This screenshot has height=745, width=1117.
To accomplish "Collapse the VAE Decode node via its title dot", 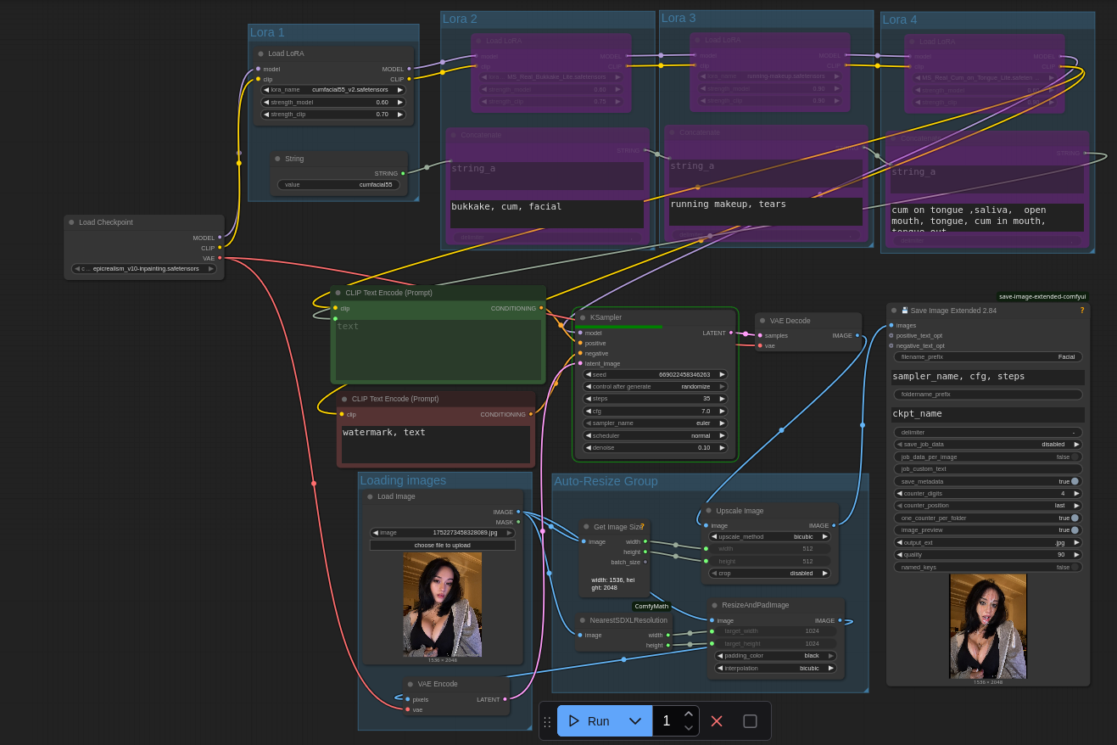I will point(762,321).
